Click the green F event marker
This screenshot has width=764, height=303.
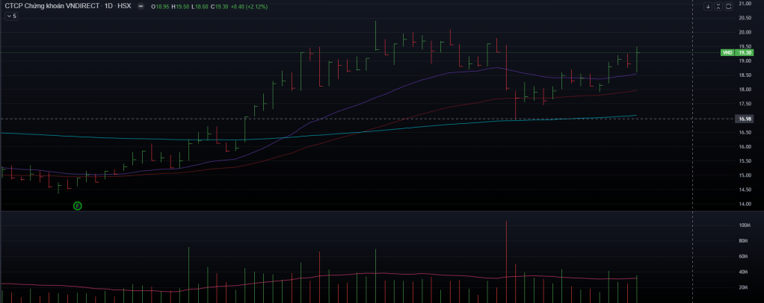pyautogui.click(x=77, y=205)
